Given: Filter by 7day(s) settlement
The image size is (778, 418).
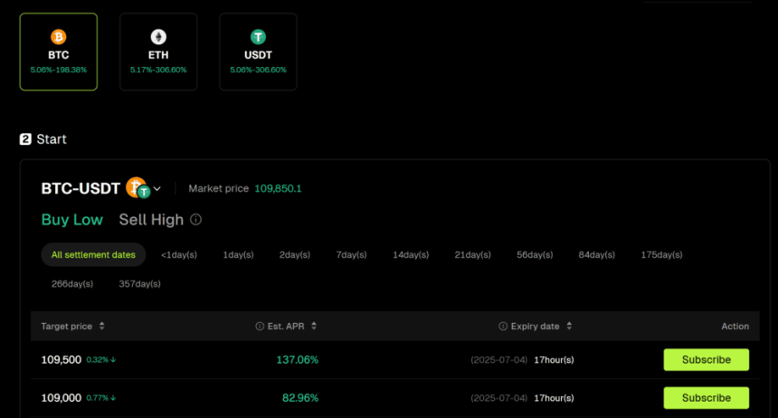Looking at the screenshot, I should pos(351,255).
